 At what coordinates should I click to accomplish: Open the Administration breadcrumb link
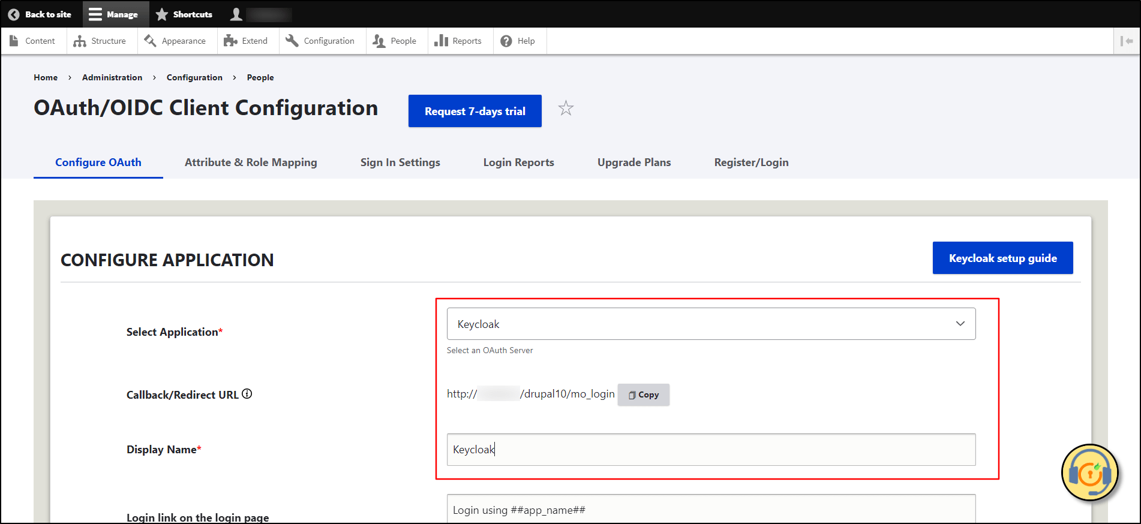point(112,77)
